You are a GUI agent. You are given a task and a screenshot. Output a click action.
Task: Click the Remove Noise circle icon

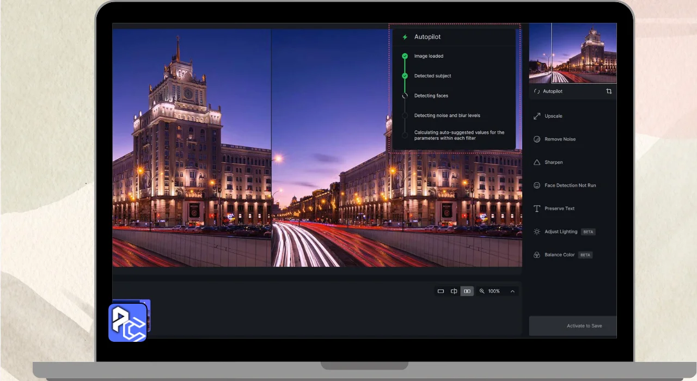537,139
